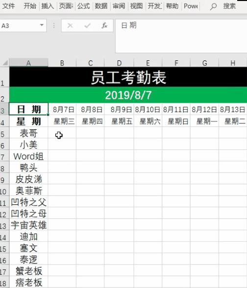Select column H header
This screenshot has height=288, width=247.
[233, 63]
